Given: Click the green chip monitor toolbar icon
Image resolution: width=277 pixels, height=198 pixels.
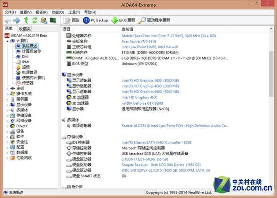Looking at the screenshot, I should tap(53, 20).
